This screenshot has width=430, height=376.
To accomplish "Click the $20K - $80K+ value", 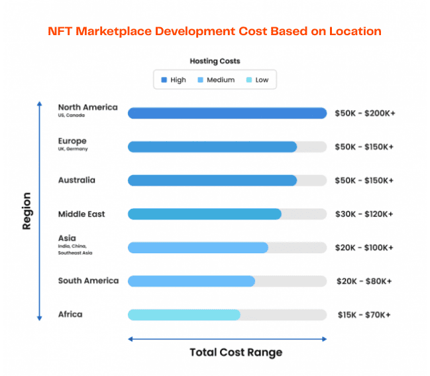I will tap(364, 281).
